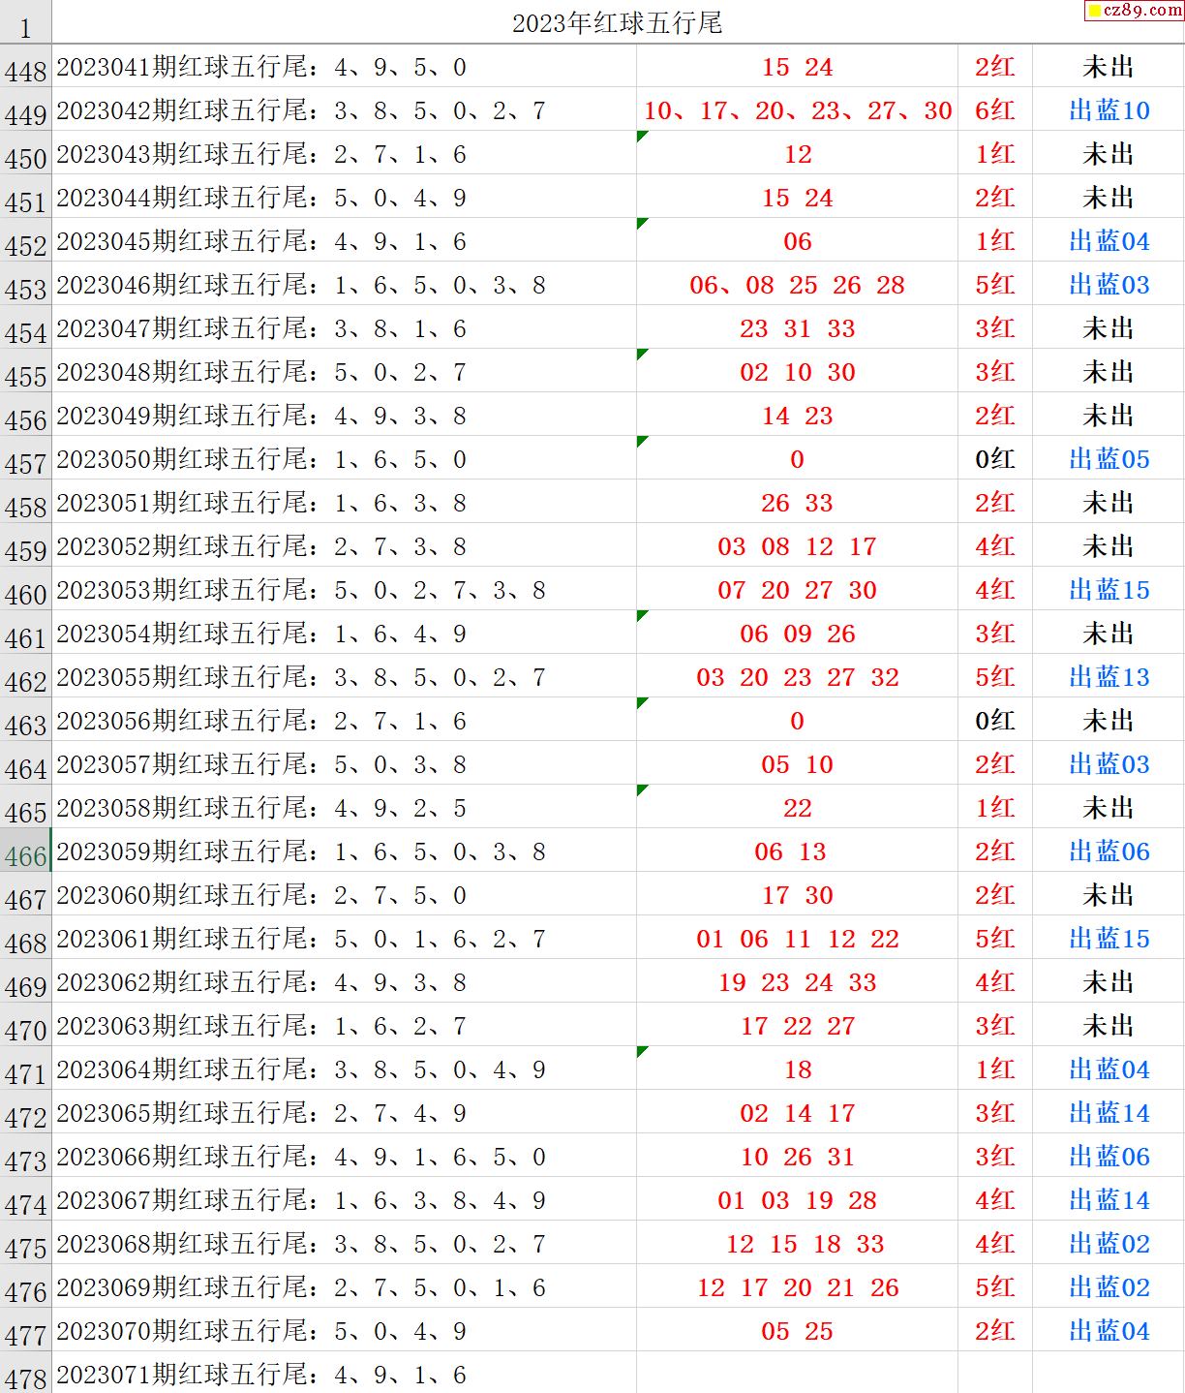This screenshot has height=1393, width=1185.
Task: Click the empty result cell in row 478
Action: click(797, 1374)
